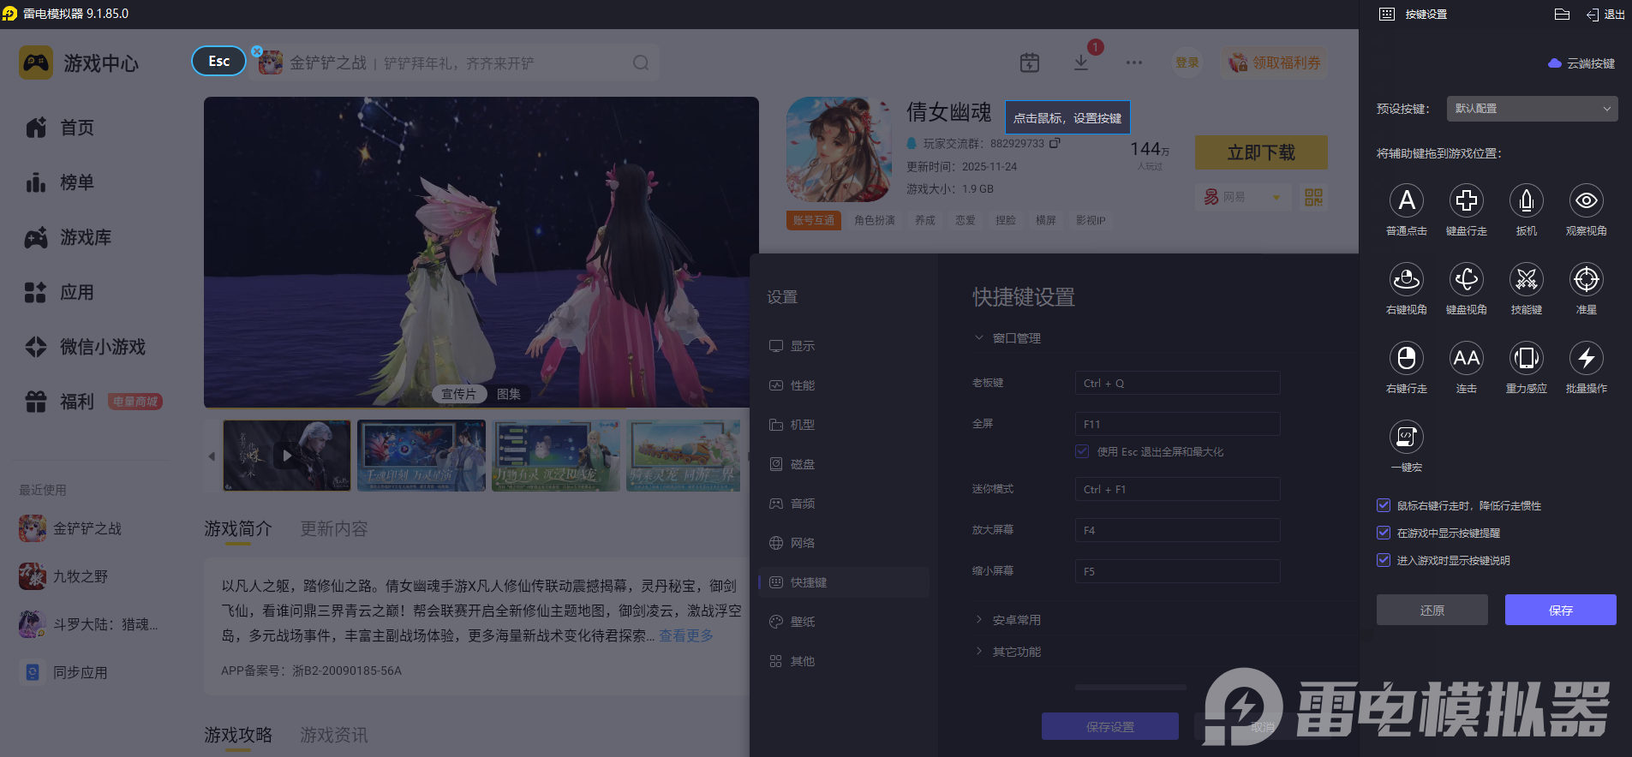This screenshot has height=757, width=1632.
Task: Click the search magnifier icon
Action: [641, 63]
